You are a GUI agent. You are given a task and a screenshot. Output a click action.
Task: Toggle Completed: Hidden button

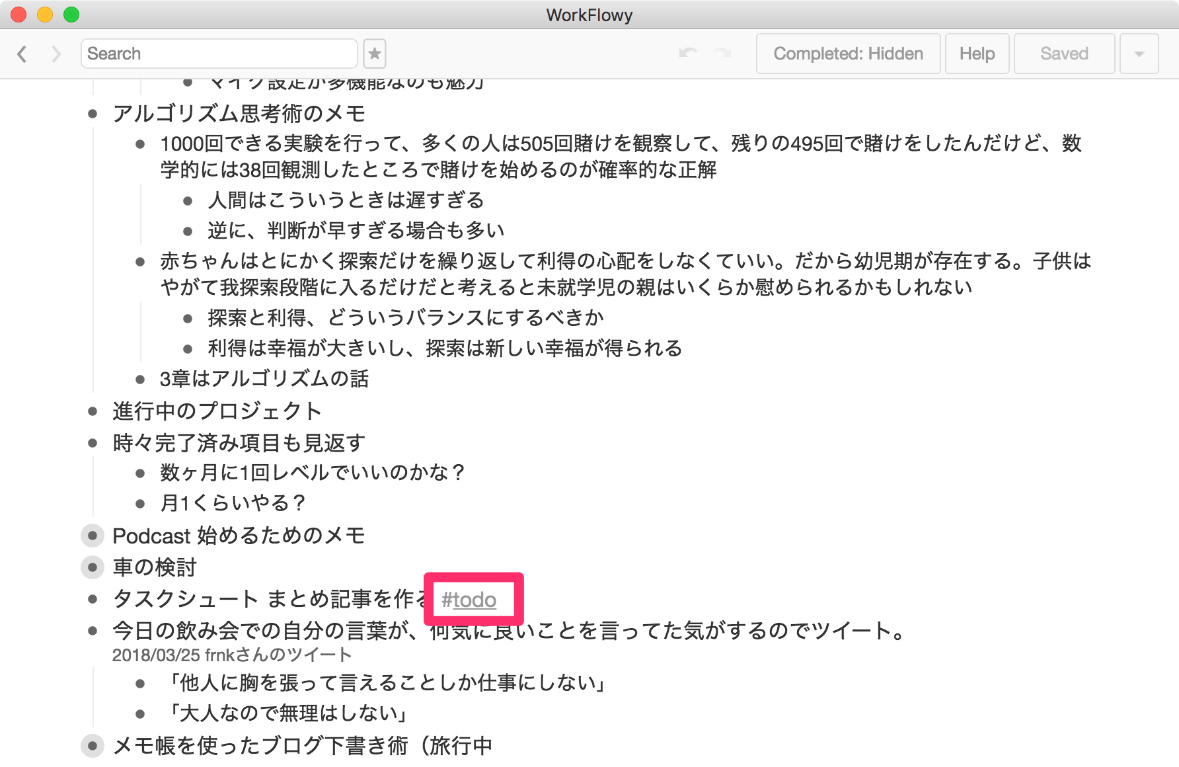[x=848, y=54]
